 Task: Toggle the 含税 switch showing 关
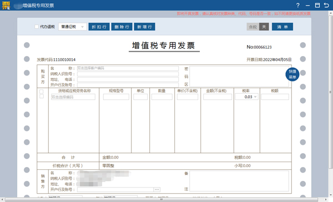[x=258, y=27]
